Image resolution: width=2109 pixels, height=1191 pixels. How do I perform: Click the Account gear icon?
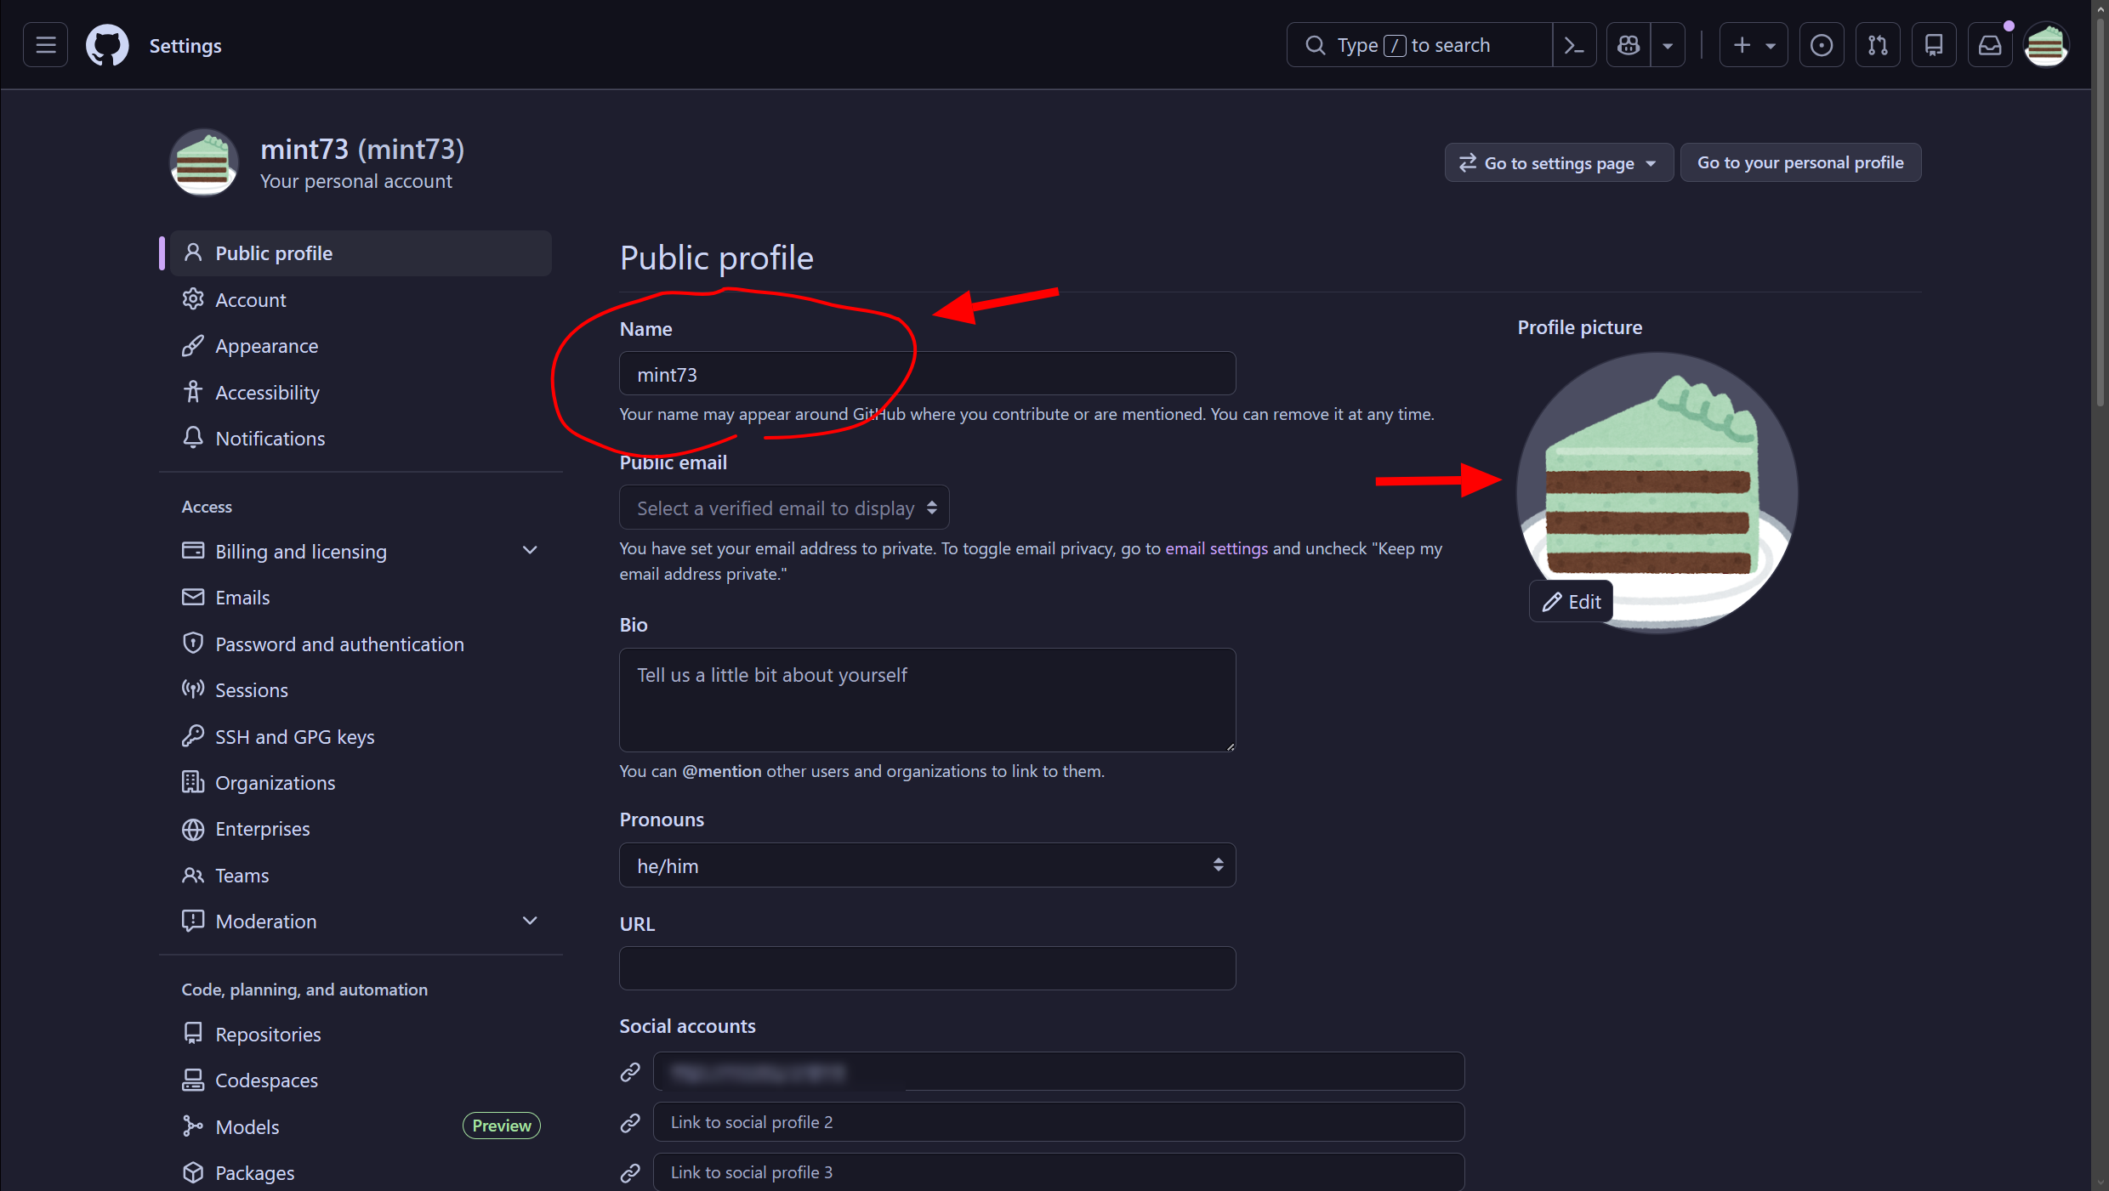tap(193, 299)
